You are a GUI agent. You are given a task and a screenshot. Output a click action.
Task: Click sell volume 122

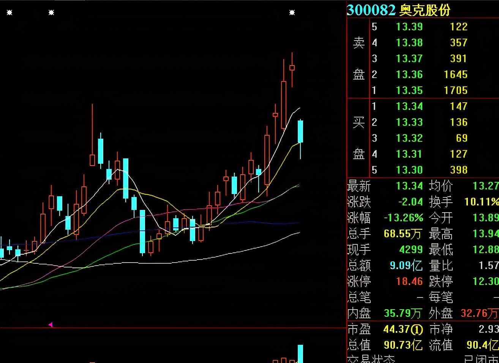tap(459, 27)
